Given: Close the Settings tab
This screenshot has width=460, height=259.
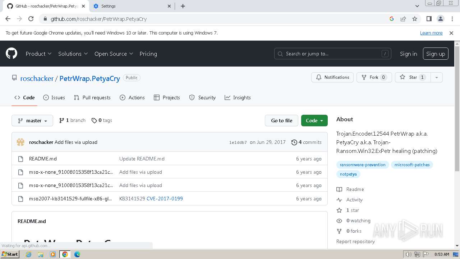Looking at the screenshot, I should (170, 6).
